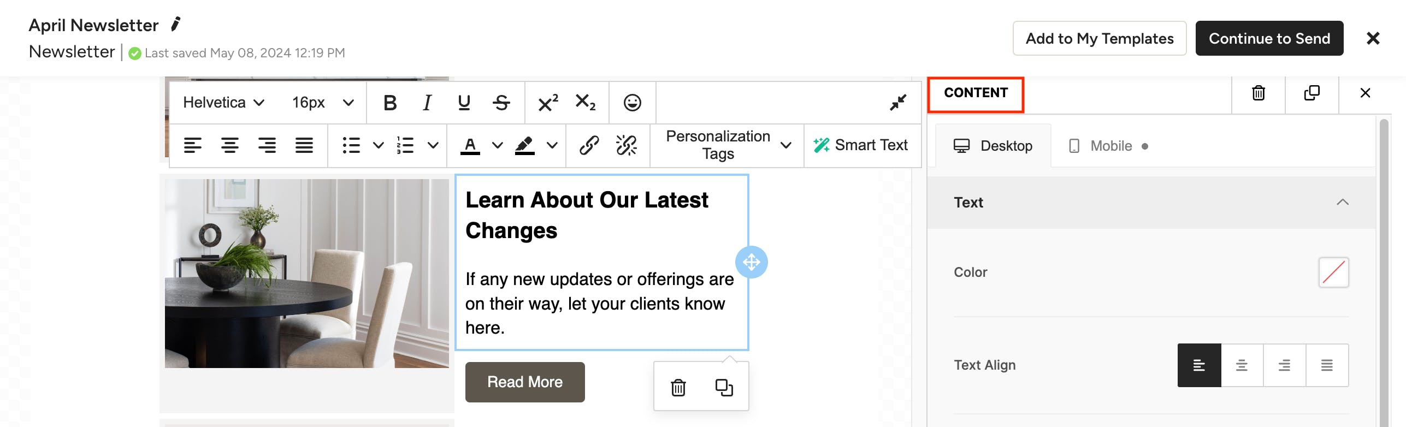Select the Desktop tab
The image size is (1406, 427).
pyautogui.click(x=993, y=146)
